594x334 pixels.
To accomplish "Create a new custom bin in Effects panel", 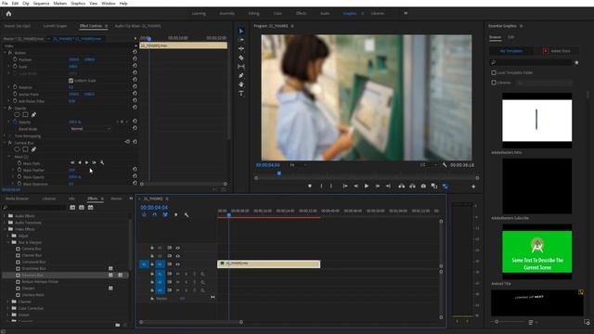I will 118,325.
